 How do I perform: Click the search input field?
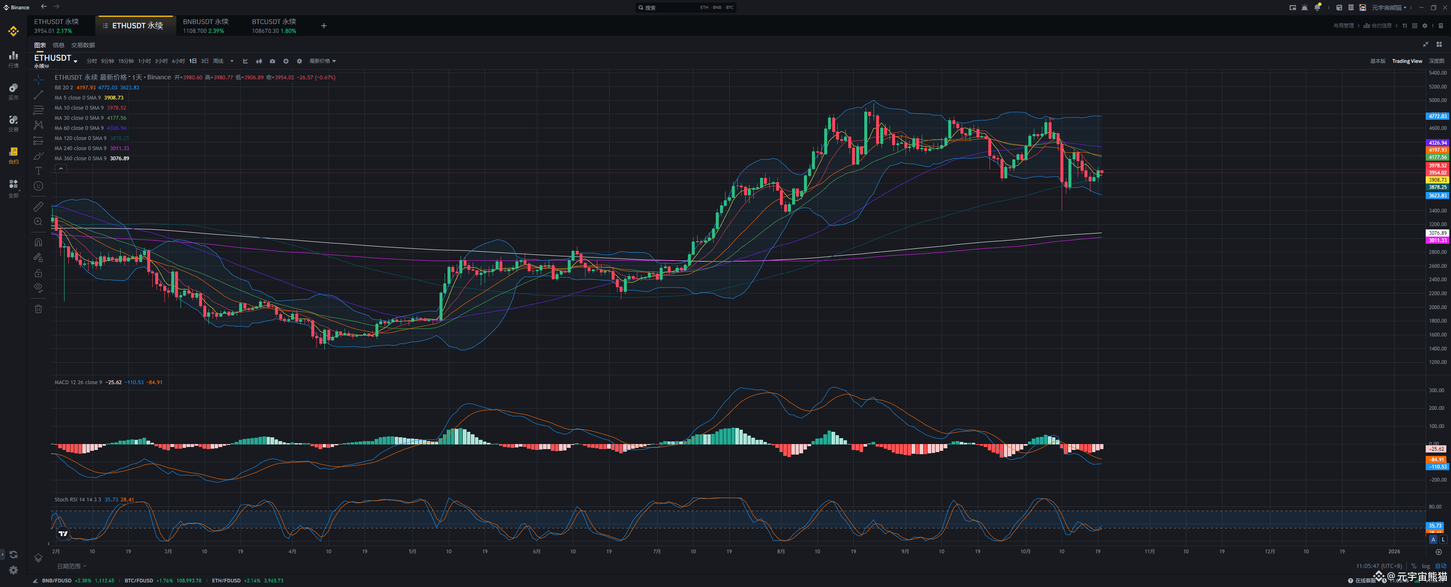click(x=685, y=7)
